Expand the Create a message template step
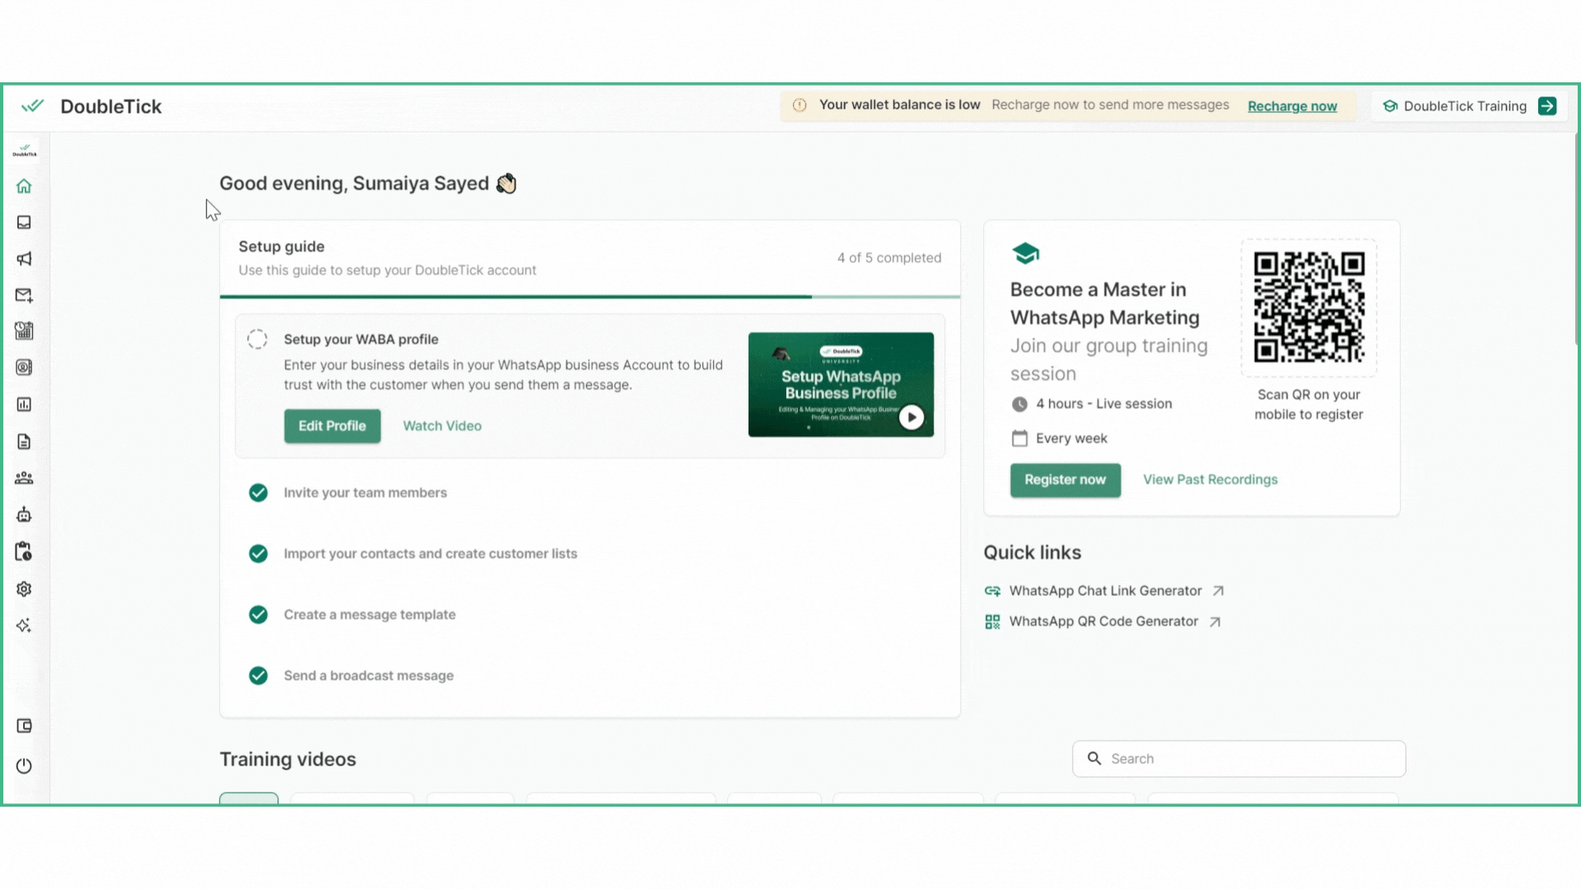Screen dimensions: 1581x889 click(x=370, y=615)
